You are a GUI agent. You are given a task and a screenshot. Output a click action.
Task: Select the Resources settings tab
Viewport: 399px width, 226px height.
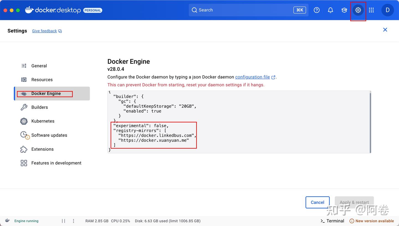pos(52,80)
